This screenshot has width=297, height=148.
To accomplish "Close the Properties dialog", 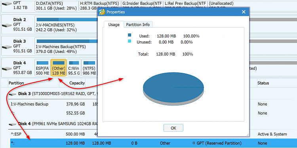I will [x=244, y=12].
